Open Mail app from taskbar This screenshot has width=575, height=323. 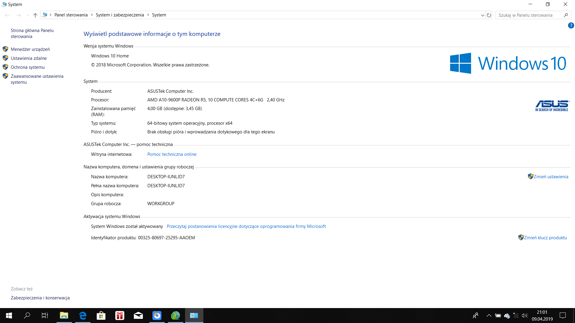point(138,316)
